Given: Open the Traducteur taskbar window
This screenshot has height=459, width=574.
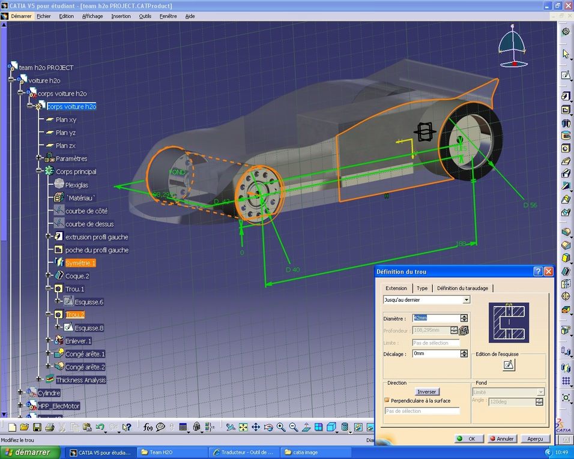Looking at the screenshot, I should [x=244, y=452].
